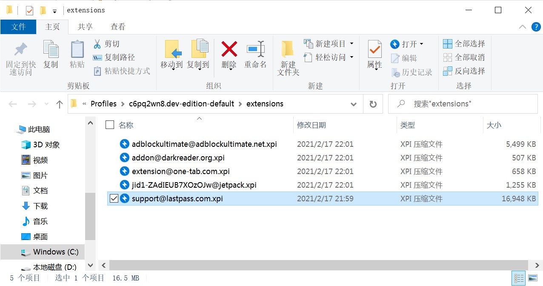Select addon@darkreader.org.xpi file
This screenshot has height=286, width=543.
coord(178,157)
